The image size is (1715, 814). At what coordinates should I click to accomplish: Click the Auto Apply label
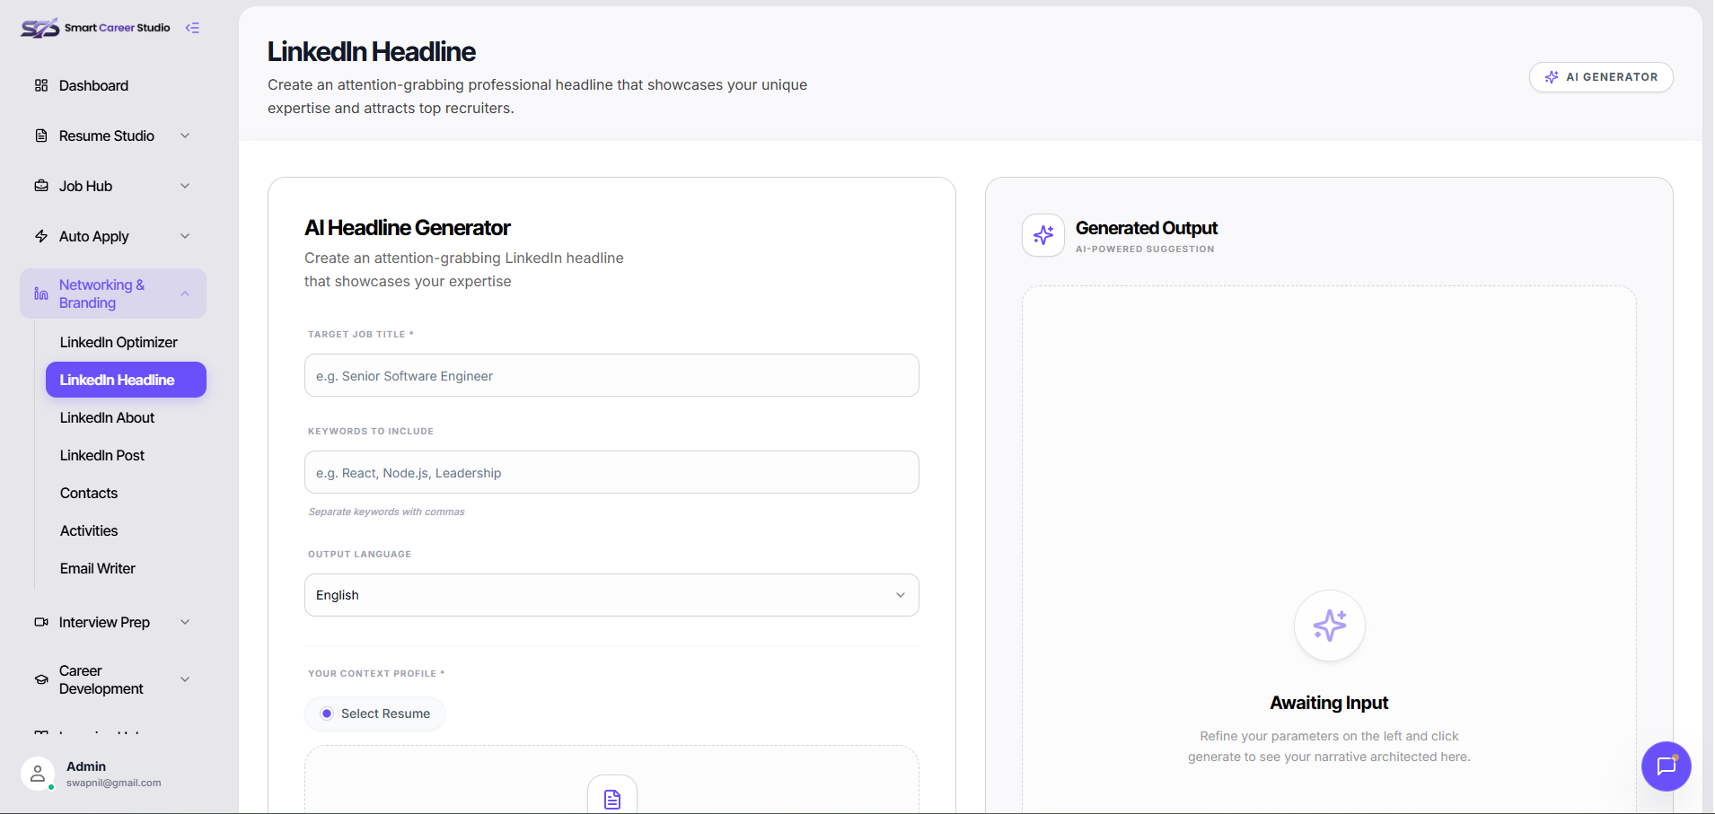click(94, 236)
